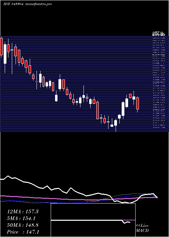Click the BSE 543364 ticker label

coord(13,4)
